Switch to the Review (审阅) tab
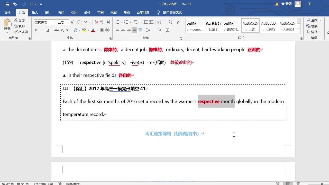The image size is (329, 185). tap(100, 13)
